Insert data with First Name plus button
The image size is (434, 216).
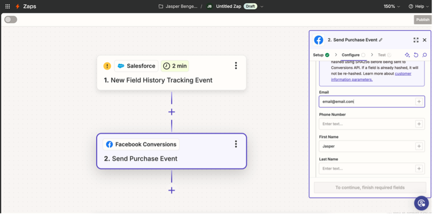point(419,146)
